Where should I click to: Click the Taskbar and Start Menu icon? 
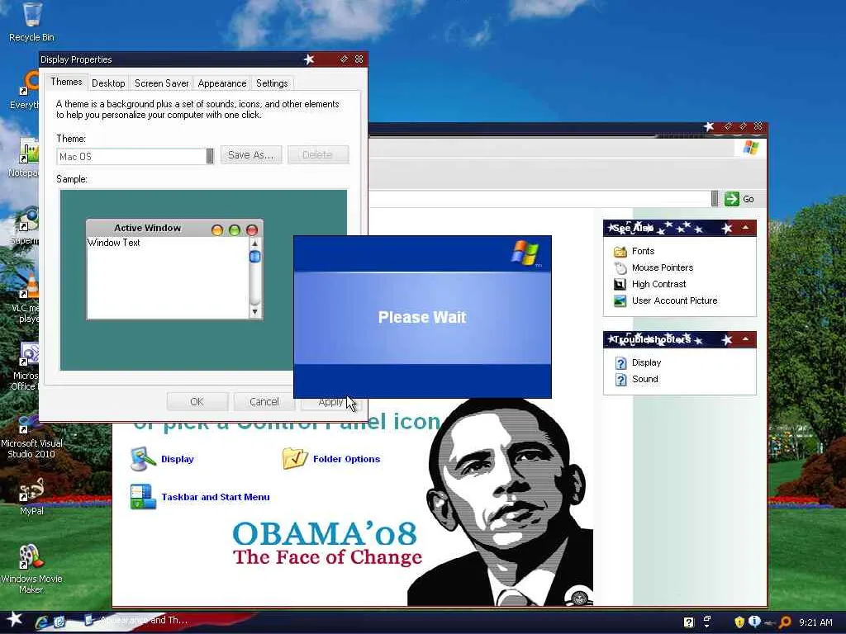point(143,496)
